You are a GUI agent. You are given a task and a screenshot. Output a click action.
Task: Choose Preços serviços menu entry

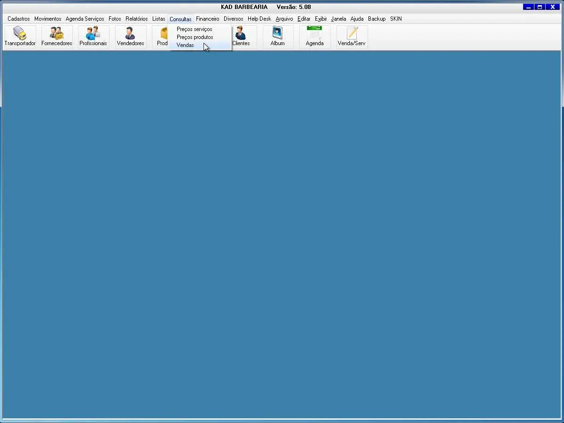(x=194, y=29)
